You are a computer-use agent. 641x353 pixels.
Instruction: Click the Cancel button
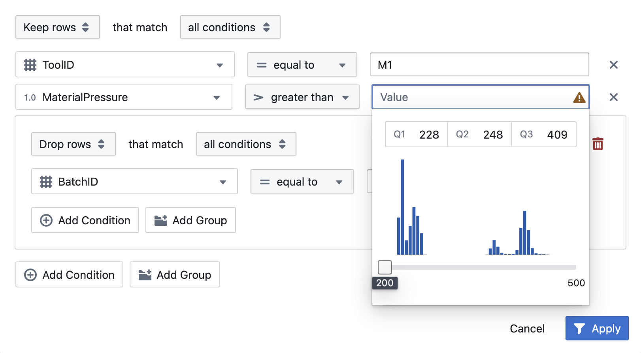pyautogui.click(x=527, y=328)
